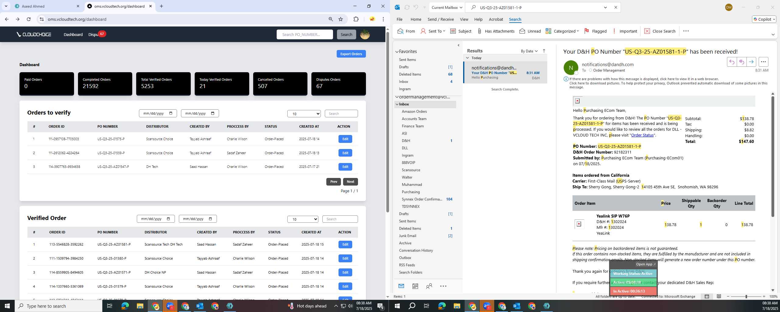The width and height of the screenshot is (780, 312).
Task: Bookmark this dashboard page with star
Action: [x=341, y=19]
